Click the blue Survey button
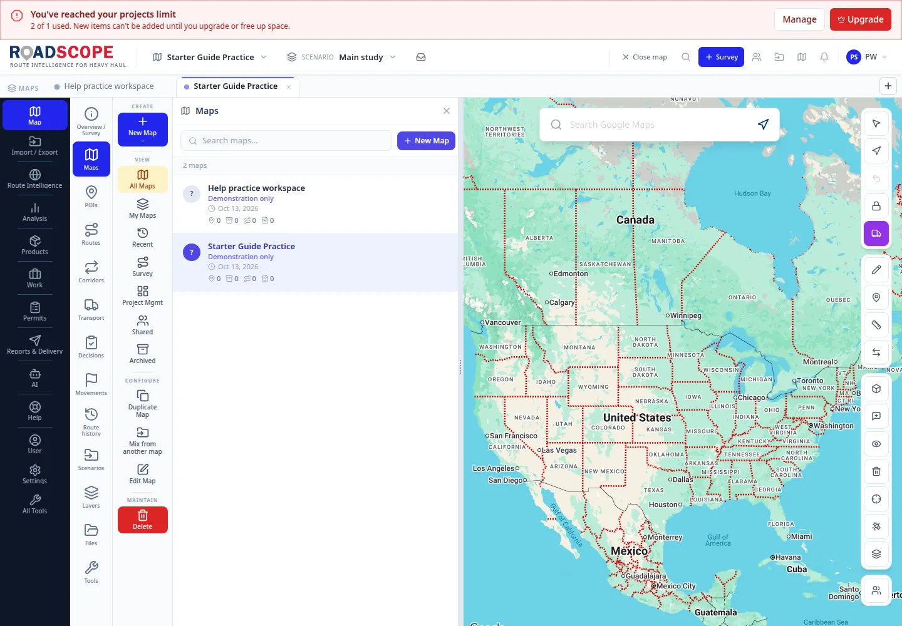902x626 pixels. [721, 57]
